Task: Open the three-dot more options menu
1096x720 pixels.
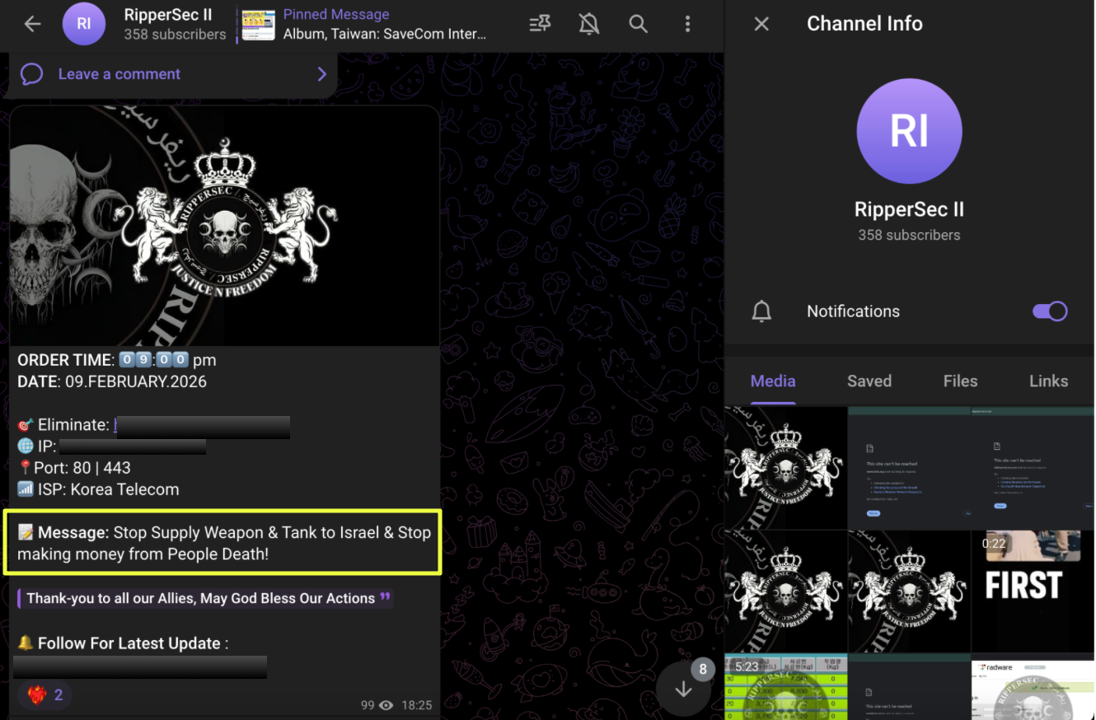Action: [x=687, y=24]
